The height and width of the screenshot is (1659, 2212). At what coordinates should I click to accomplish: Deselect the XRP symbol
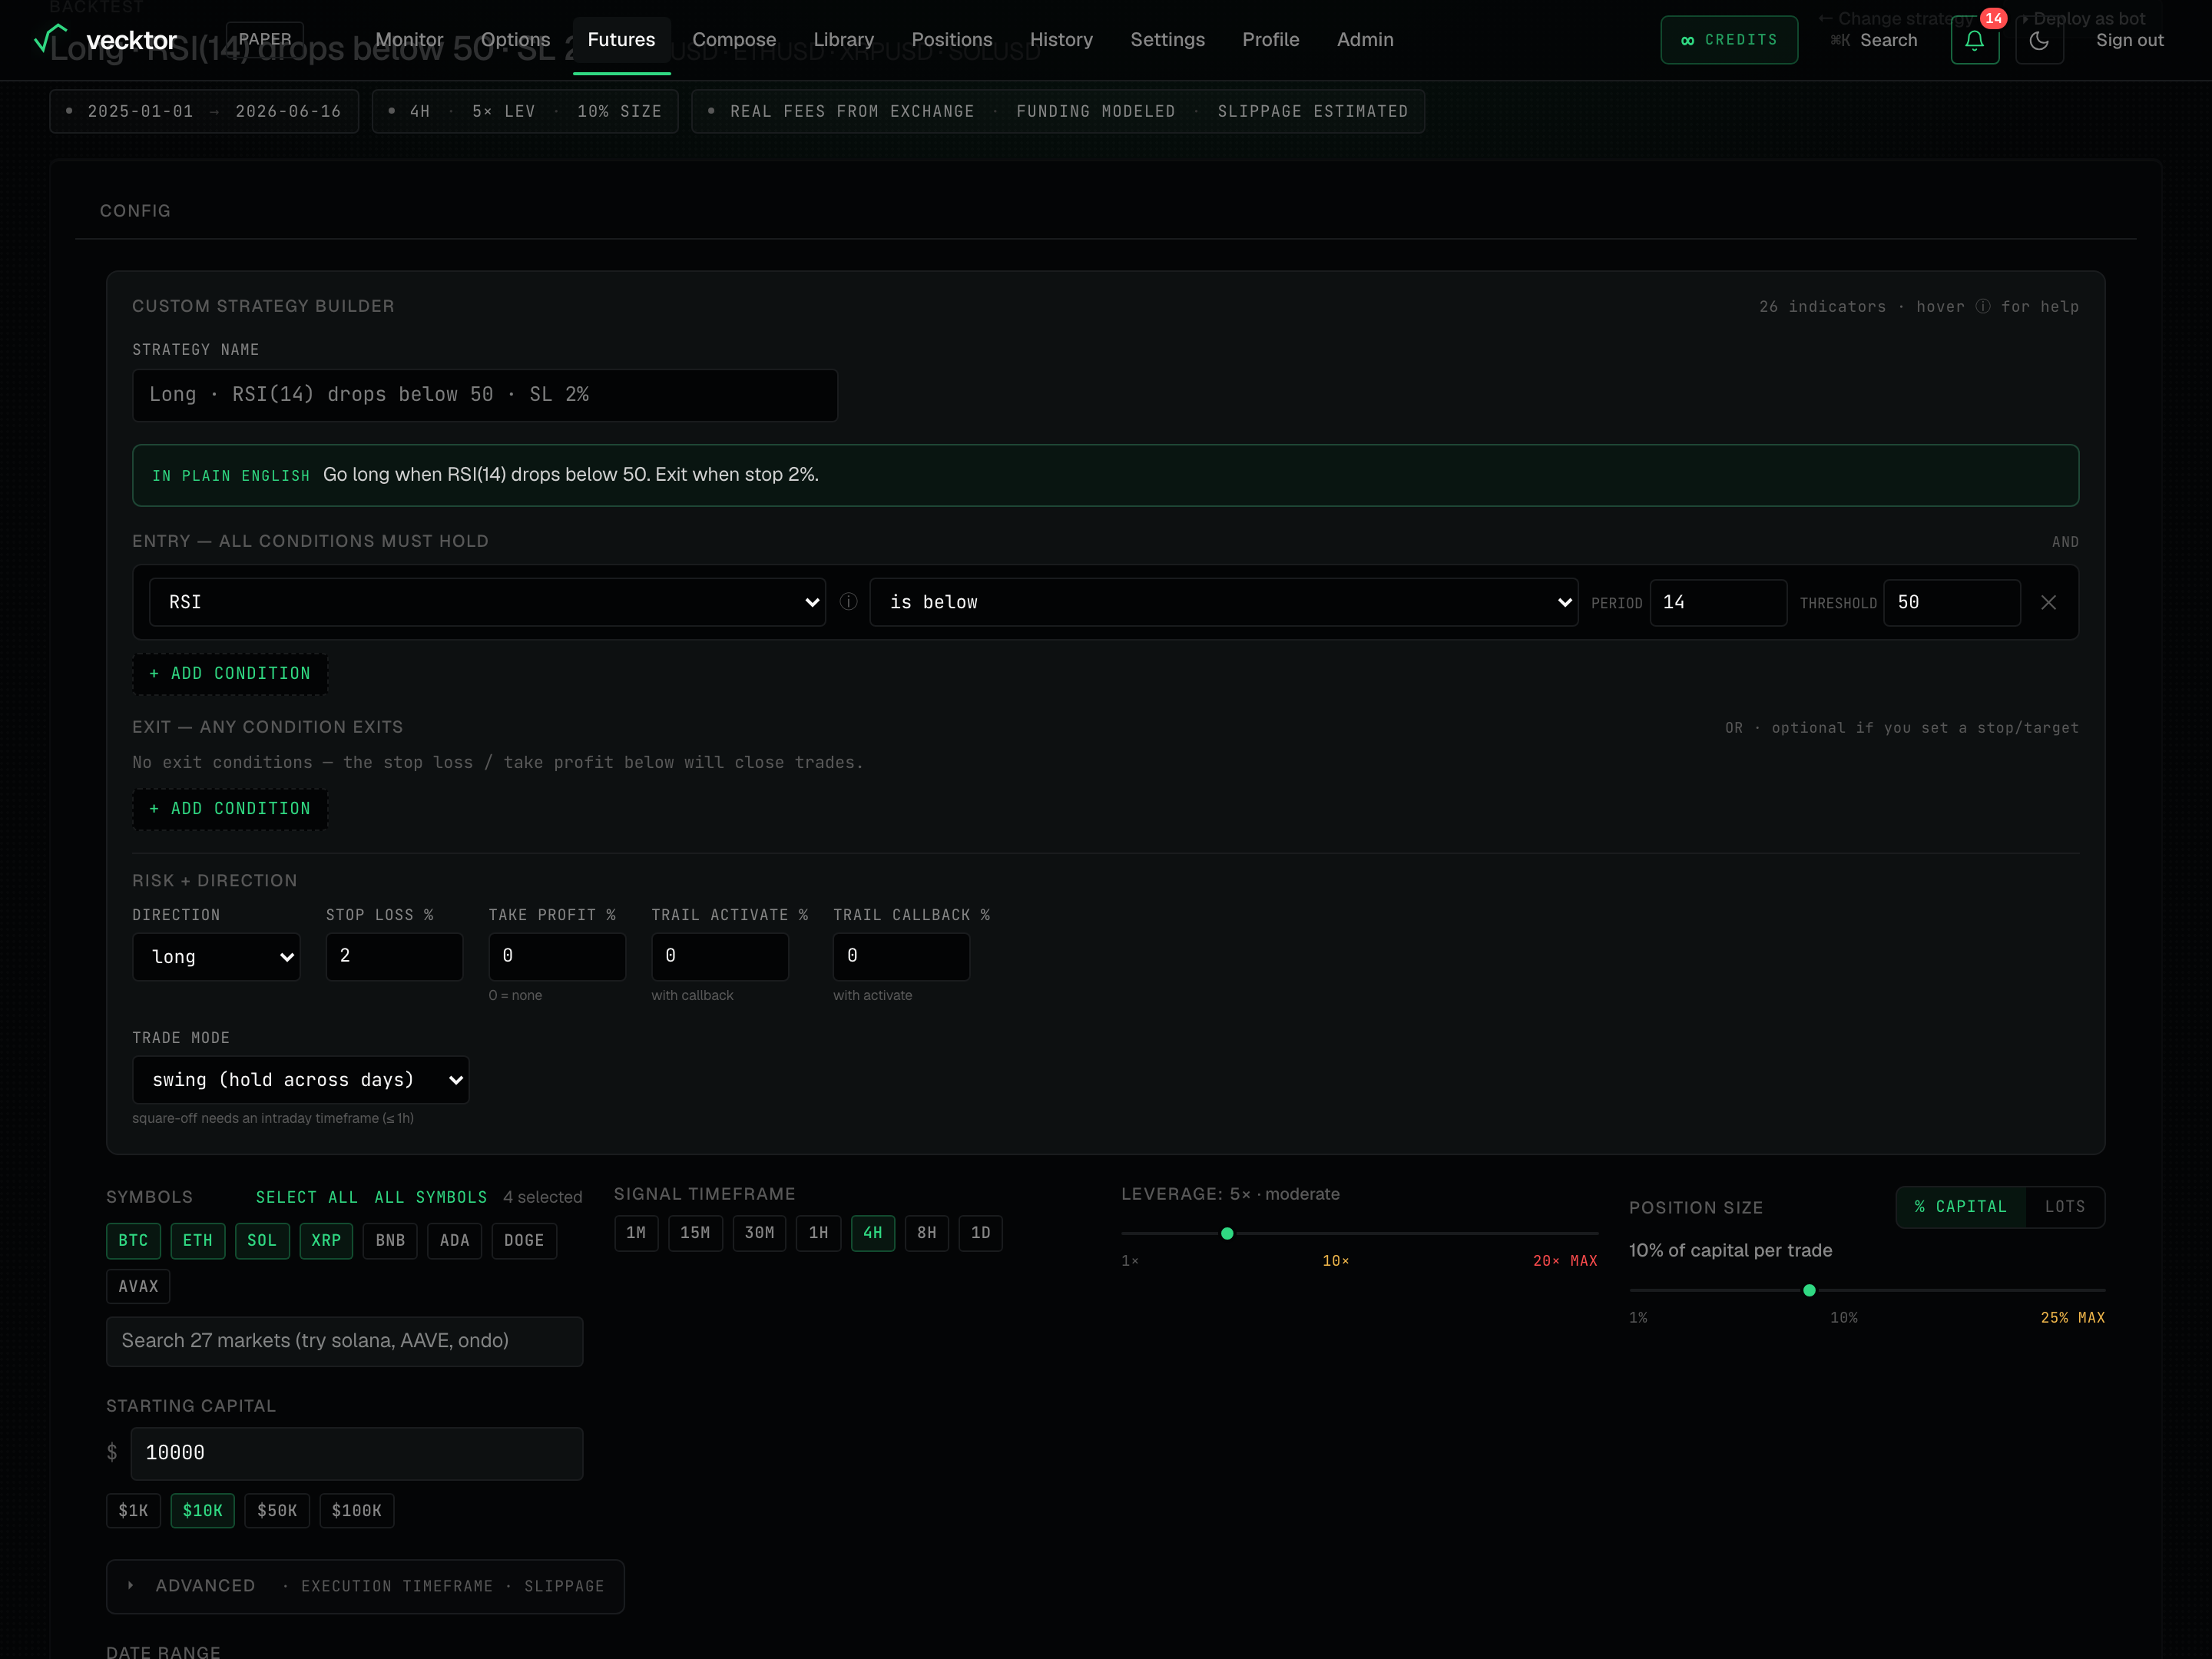pyautogui.click(x=326, y=1240)
